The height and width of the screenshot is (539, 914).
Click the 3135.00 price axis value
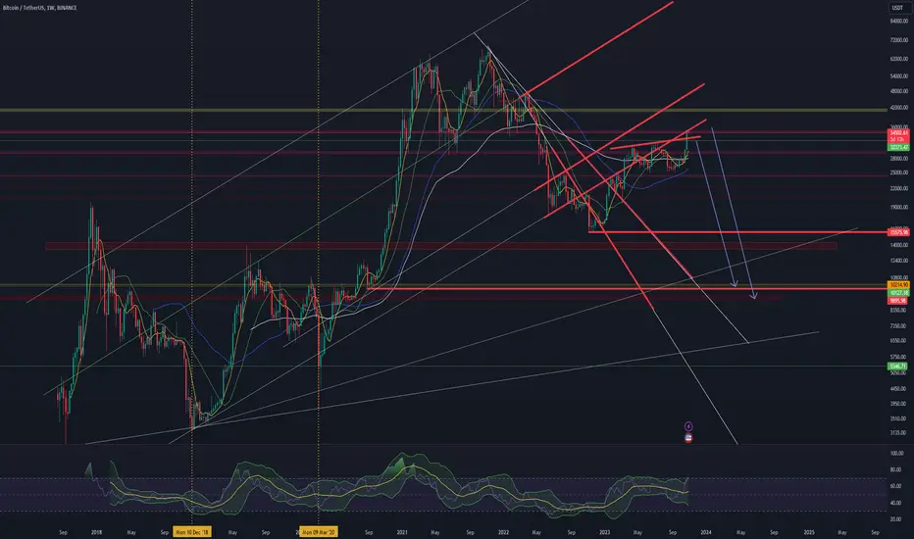pyautogui.click(x=899, y=433)
